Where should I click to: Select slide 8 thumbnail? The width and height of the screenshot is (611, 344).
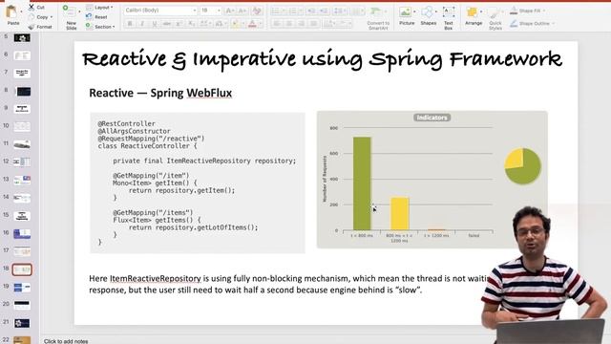click(x=22, y=92)
